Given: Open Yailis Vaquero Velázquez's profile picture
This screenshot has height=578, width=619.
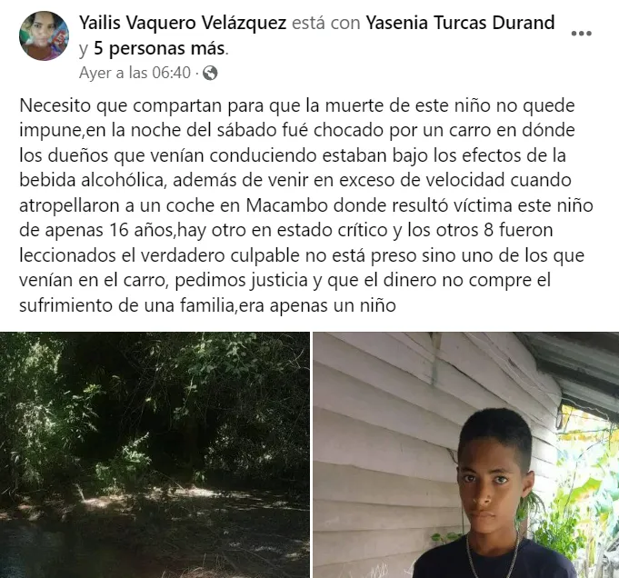Looking at the screenshot, I should click(x=44, y=36).
